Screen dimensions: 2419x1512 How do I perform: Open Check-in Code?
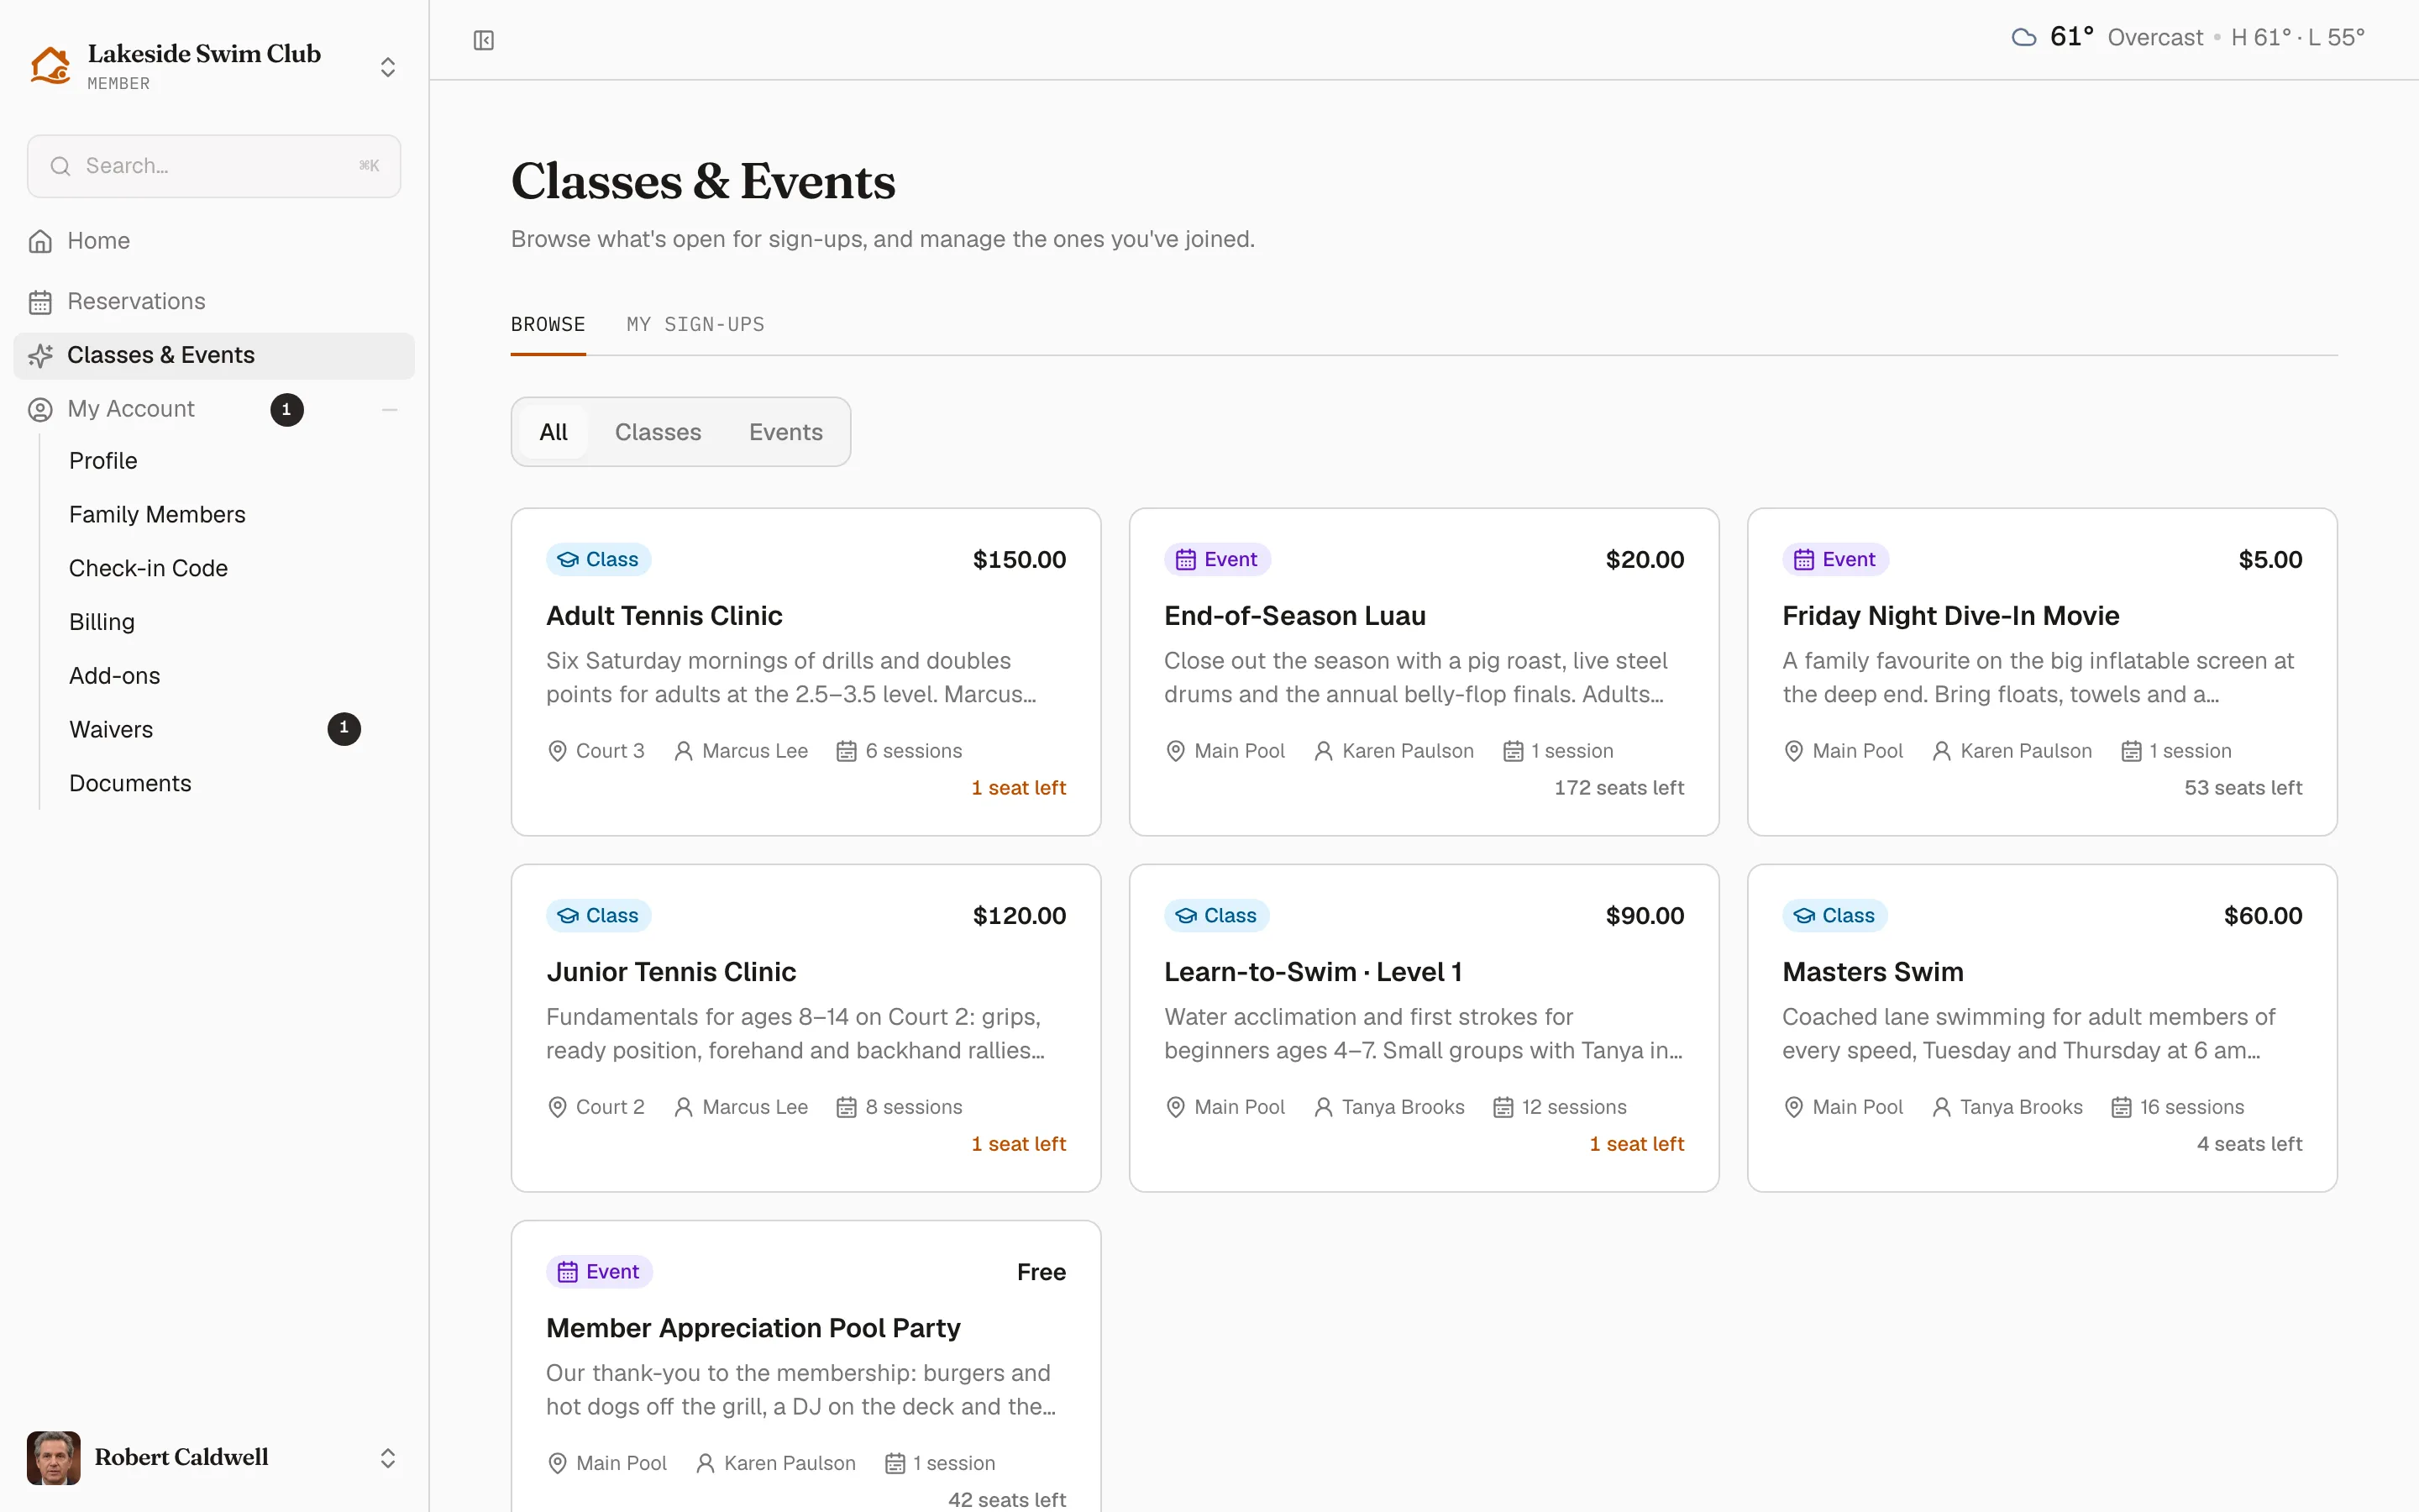coord(148,569)
